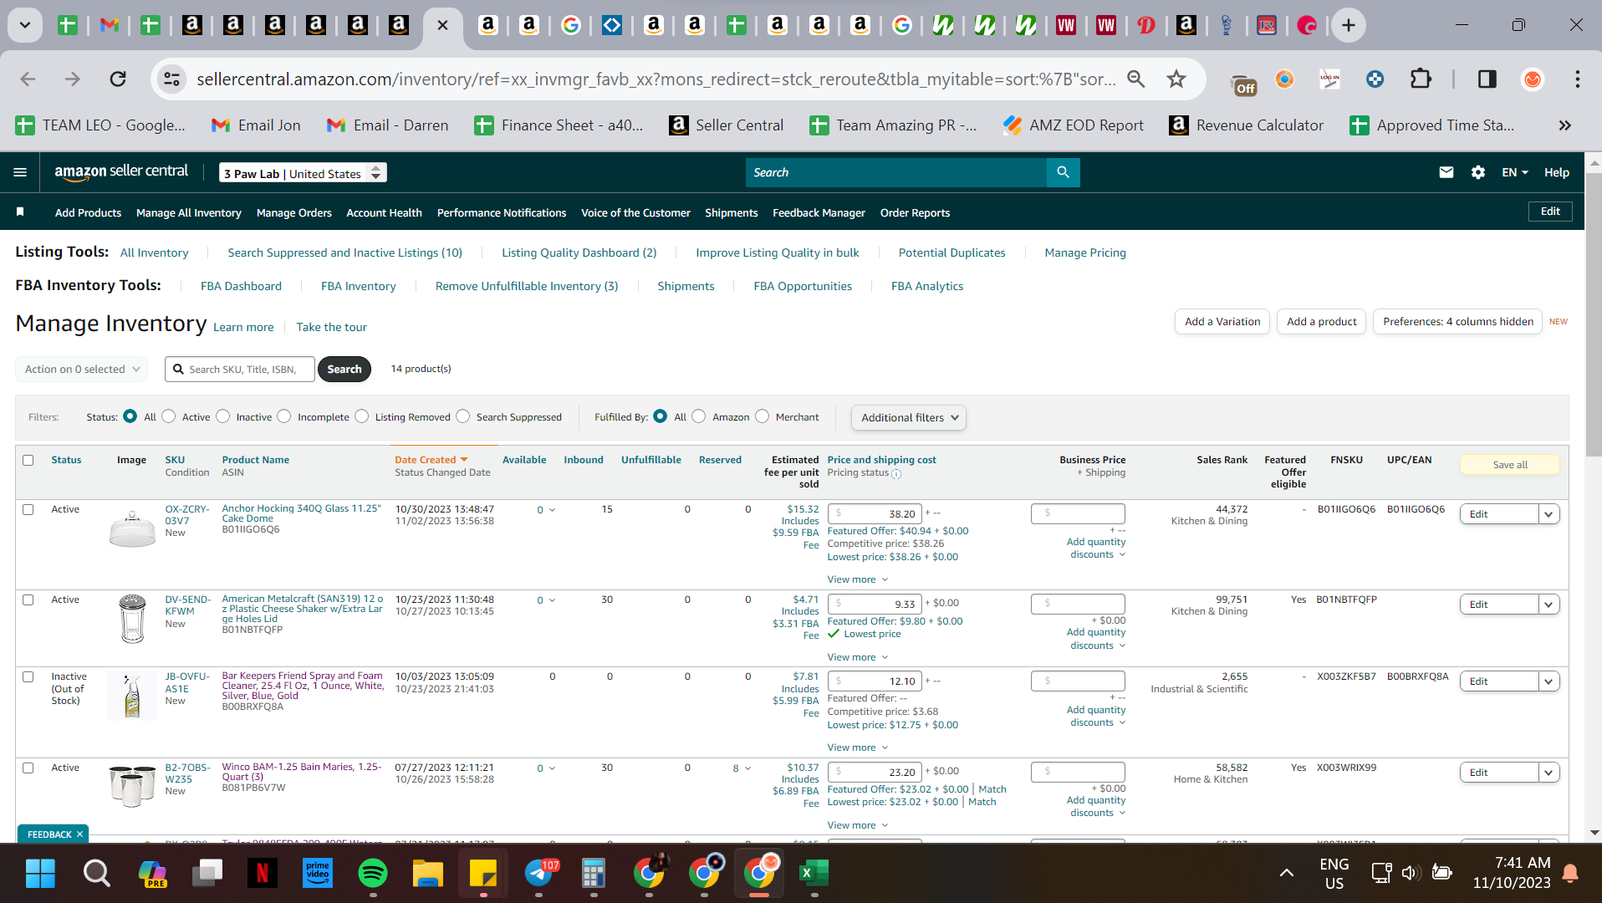Click the SKU, Title, ISBN search field
This screenshot has width=1602, height=903.
[240, 369]
